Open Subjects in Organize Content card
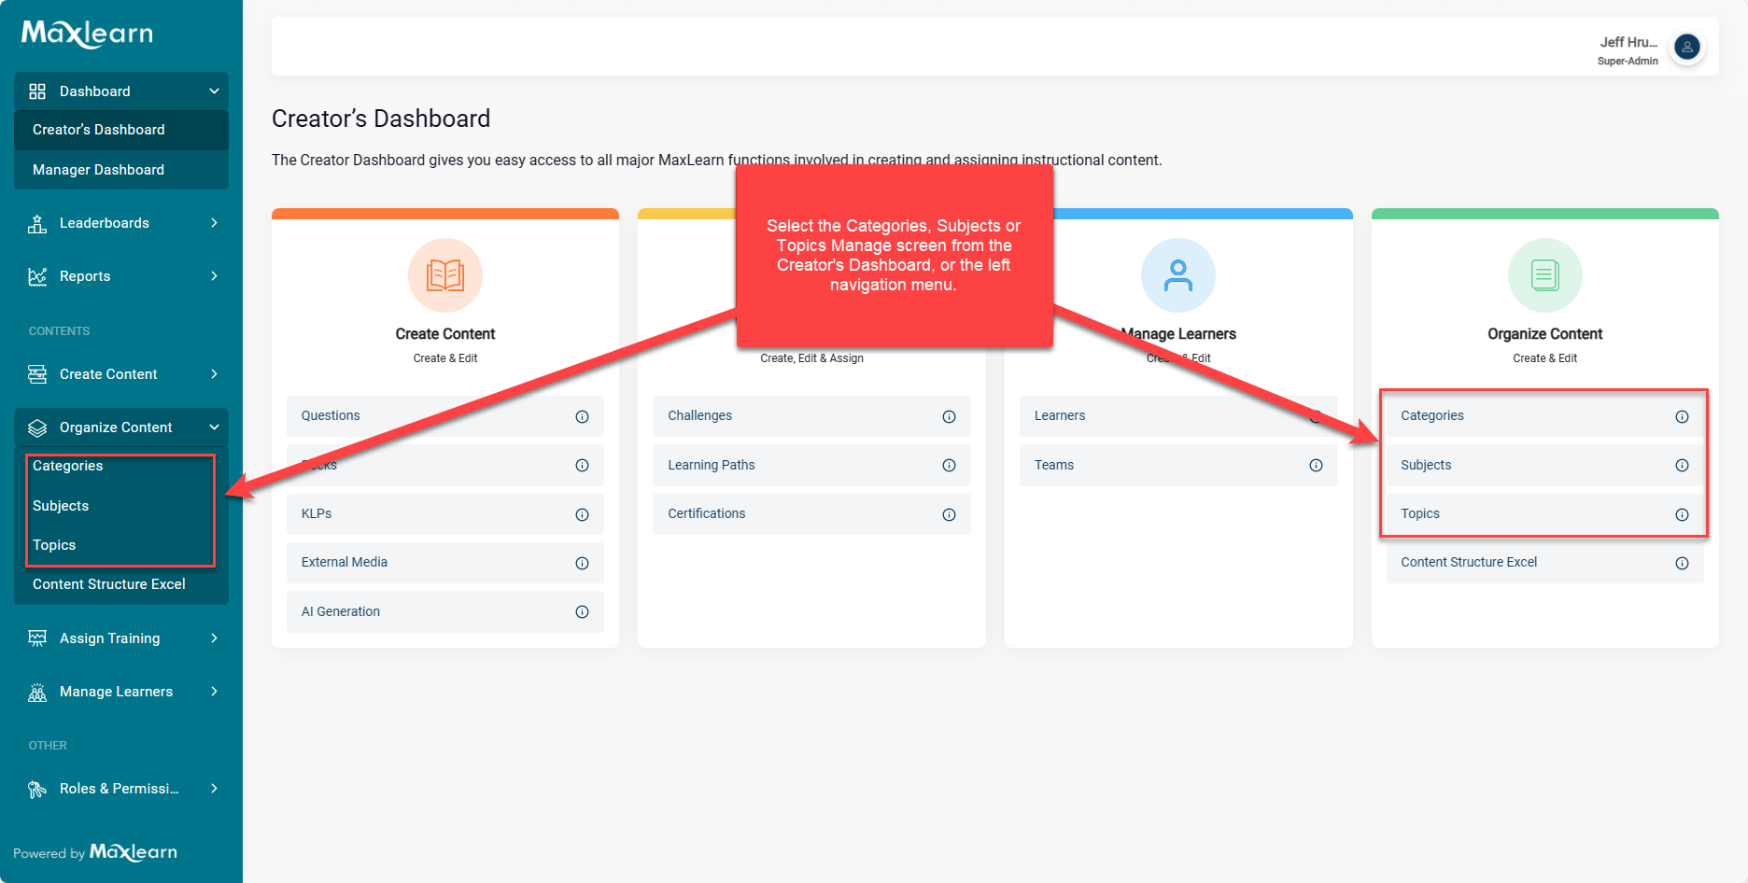 (x=1545, y=465)
